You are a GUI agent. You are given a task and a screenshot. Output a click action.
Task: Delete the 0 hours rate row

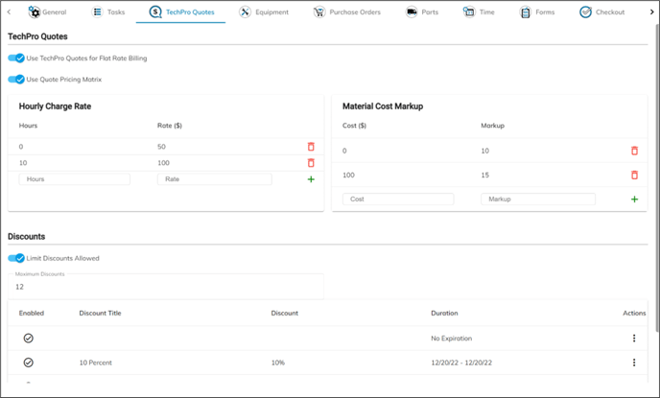pyautogui.click(x=311, y=147)
